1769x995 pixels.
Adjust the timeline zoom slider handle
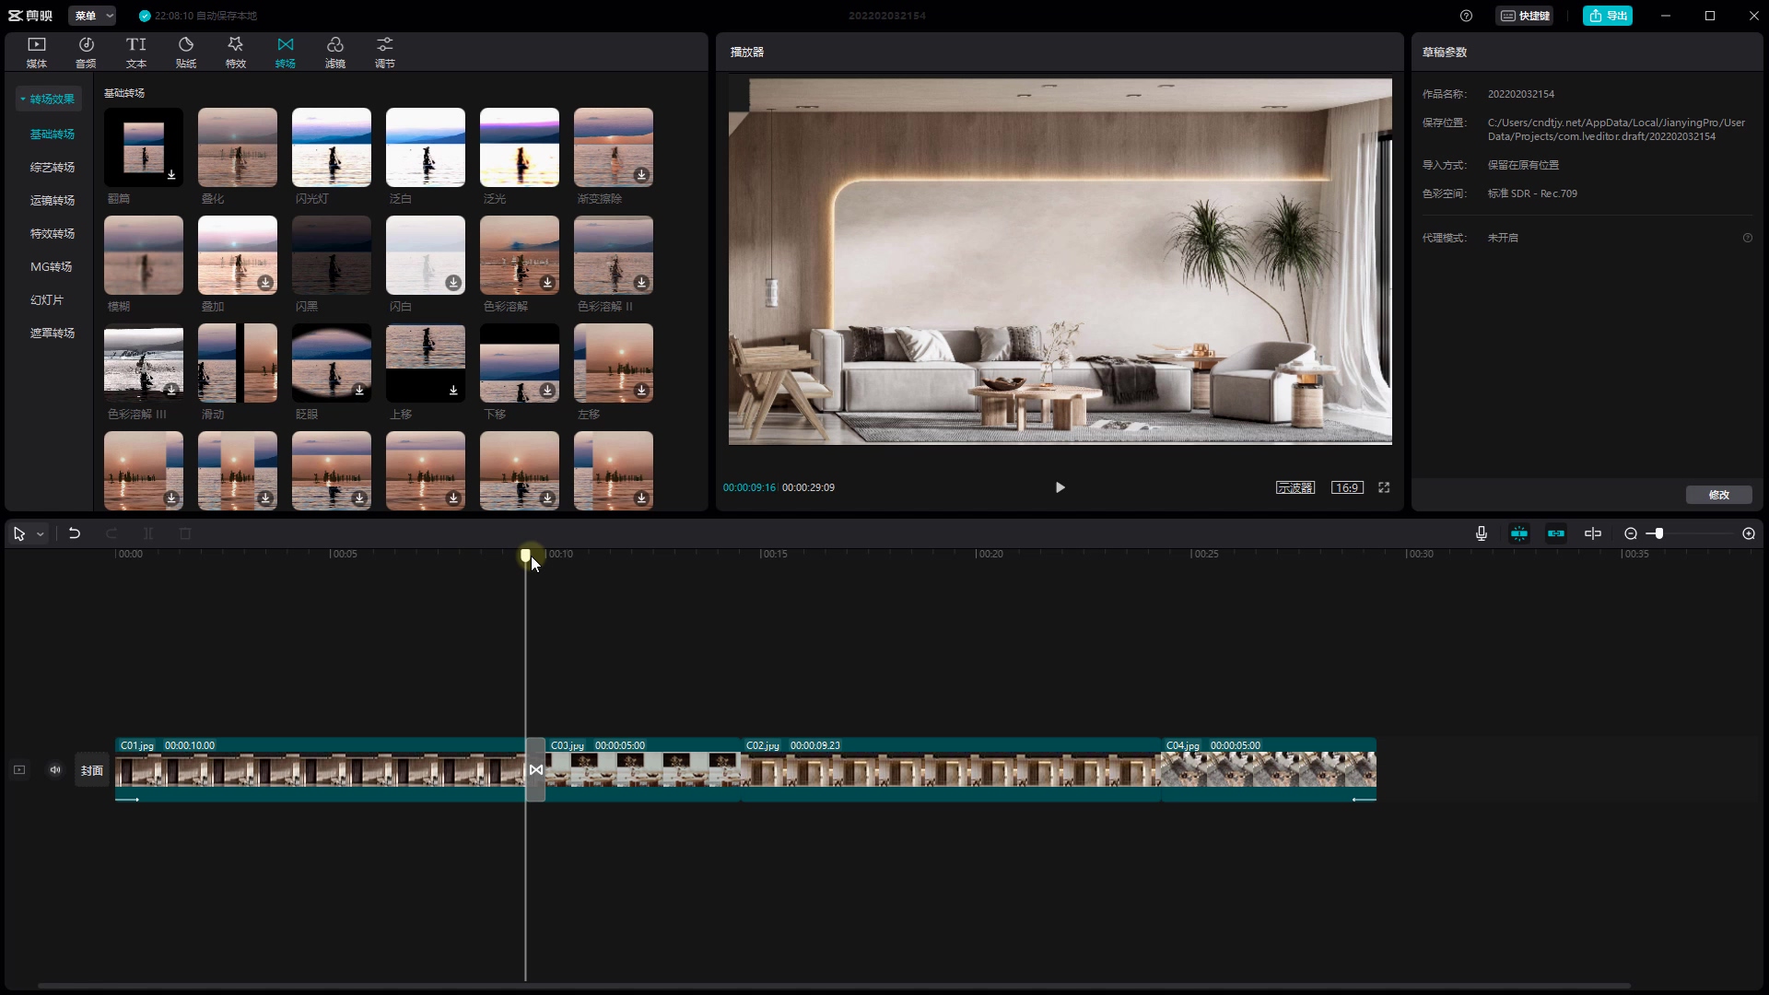click(x=1659, y=533)
